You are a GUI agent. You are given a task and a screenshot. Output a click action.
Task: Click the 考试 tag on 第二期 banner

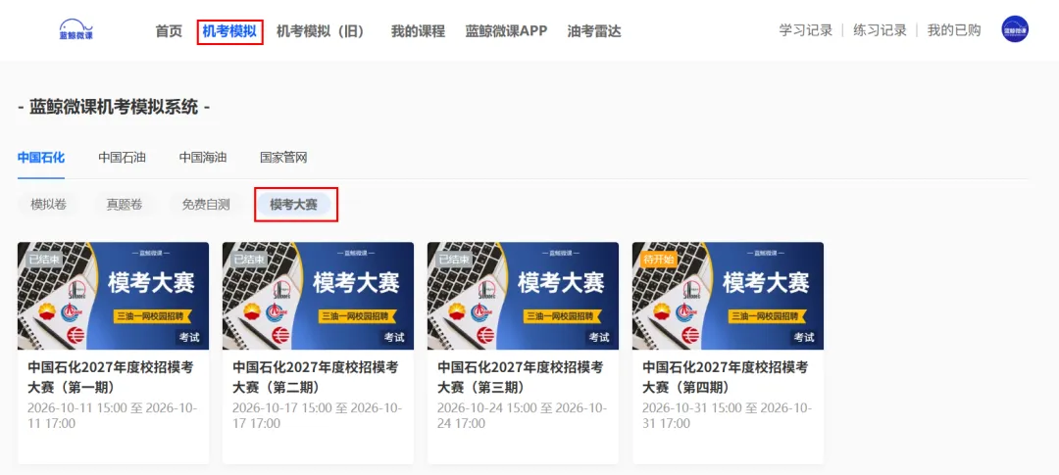pos(394,337)
